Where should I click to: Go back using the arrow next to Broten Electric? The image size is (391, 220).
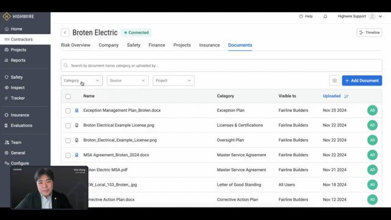pyautogui.click(x=65, y=32)
